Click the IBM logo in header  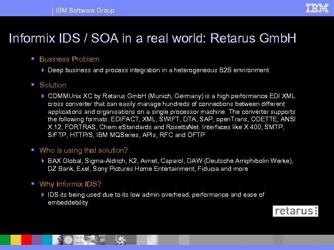coord(317,8)
